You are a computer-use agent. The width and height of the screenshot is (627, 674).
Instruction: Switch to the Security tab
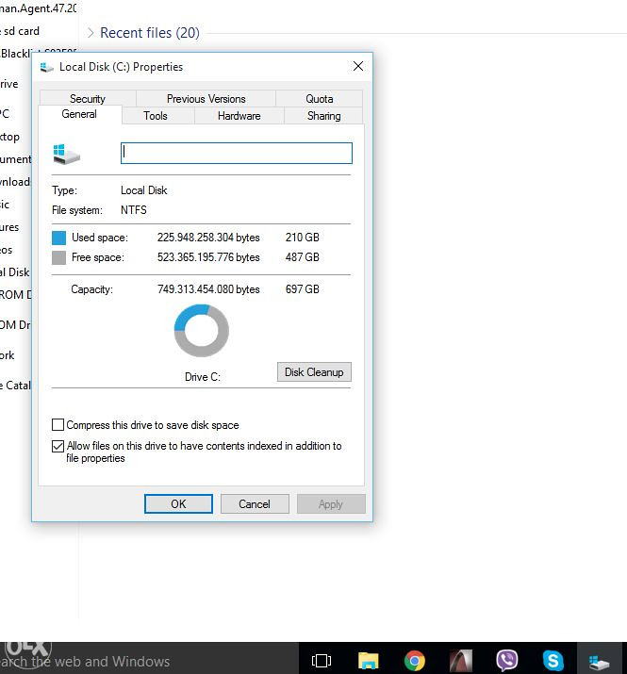pyautogui.click(x=88, y=98)
